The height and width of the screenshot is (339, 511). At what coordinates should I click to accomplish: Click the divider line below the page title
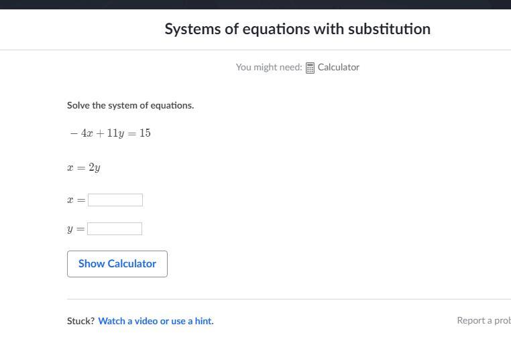pyautogui.click(x=255, y=50)
